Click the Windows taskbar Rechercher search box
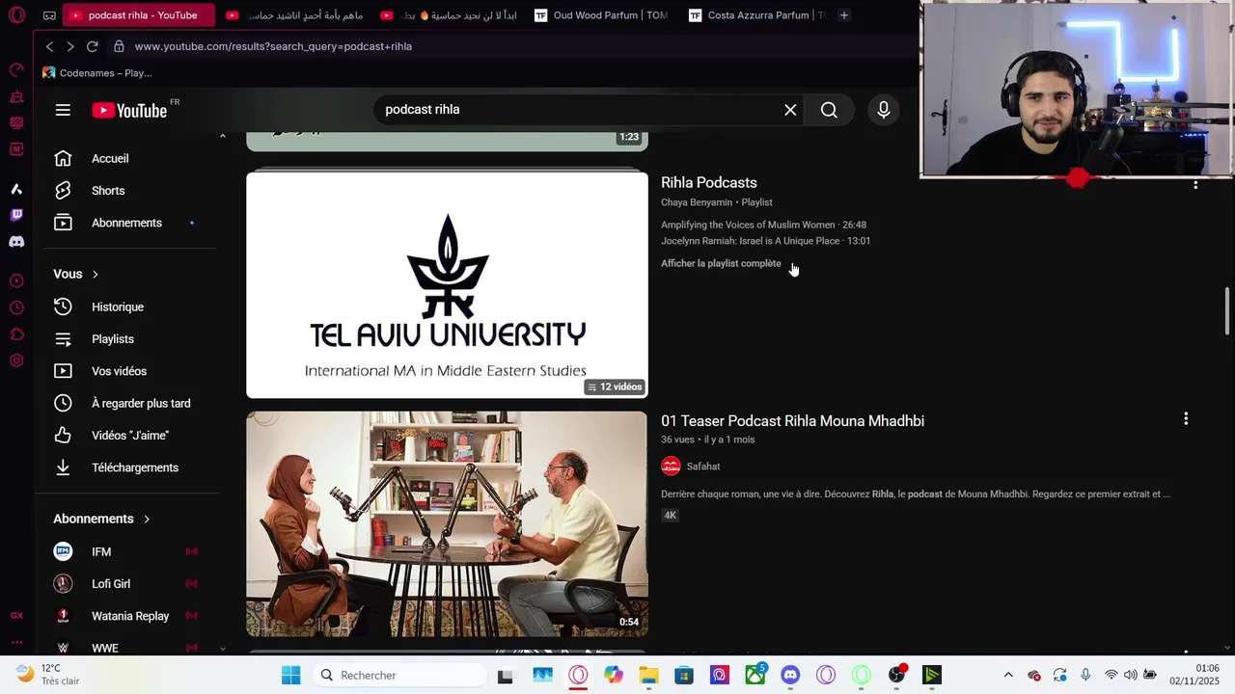 (x=399, y=675)
